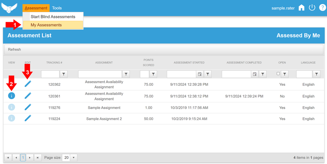Select tracking number 119276 cell

(x=54, y=108)
